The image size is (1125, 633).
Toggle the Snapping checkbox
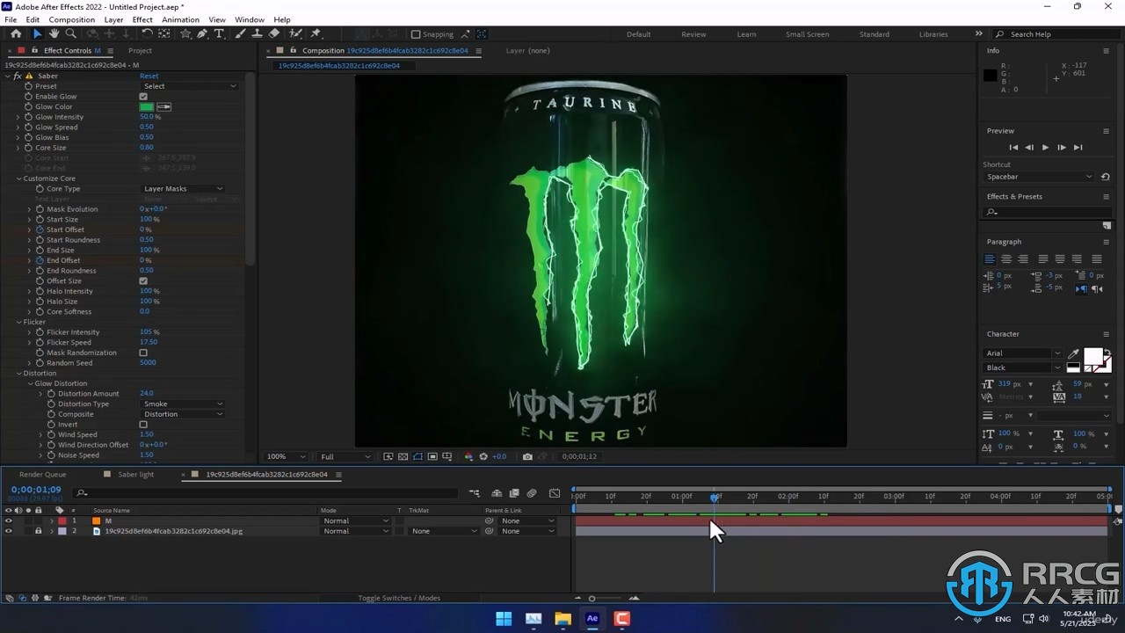pyautogui.click(x=416, y=34)
